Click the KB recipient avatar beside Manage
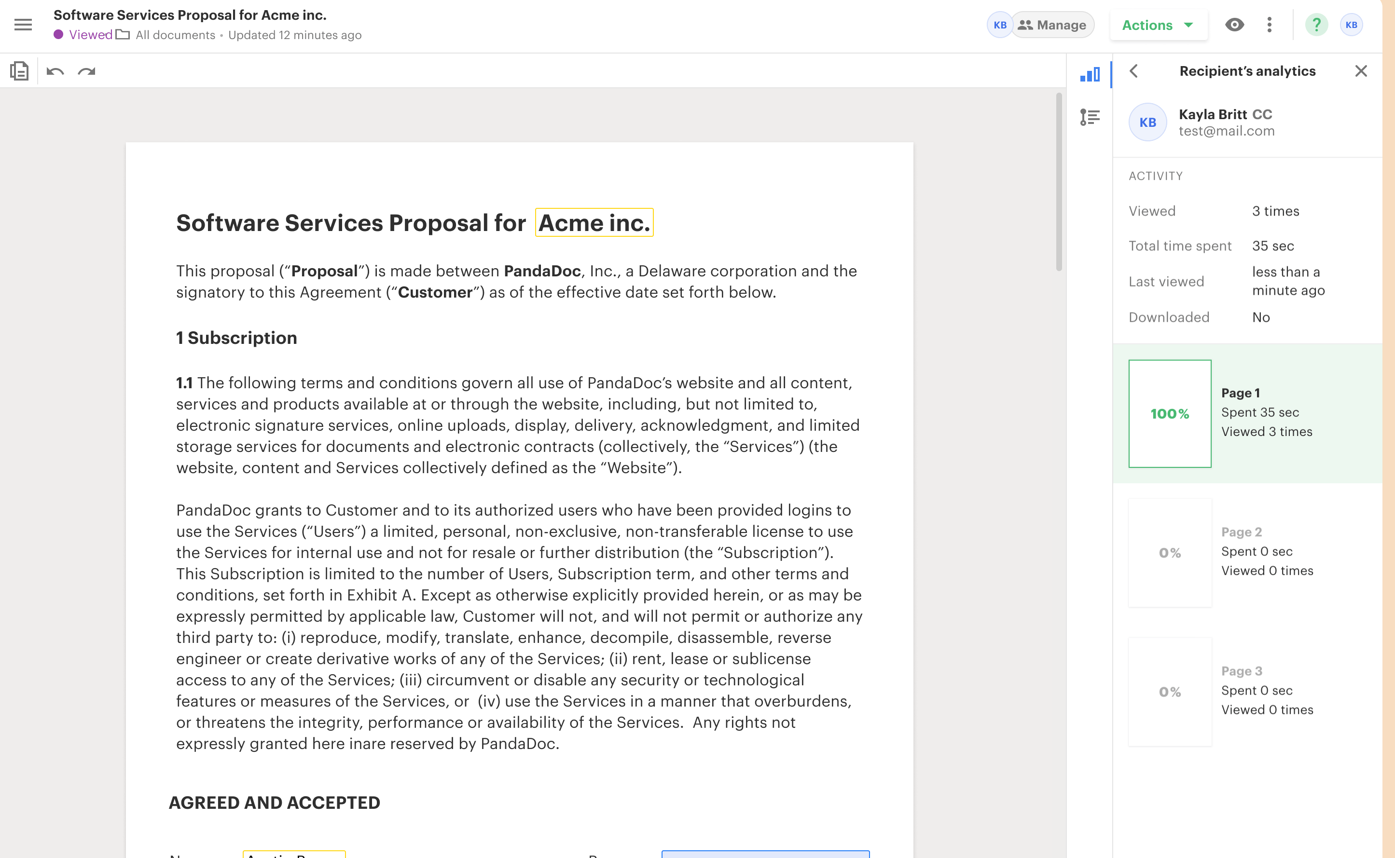This screenshot has height=858, width=1395. click(x=1000, y=25)
